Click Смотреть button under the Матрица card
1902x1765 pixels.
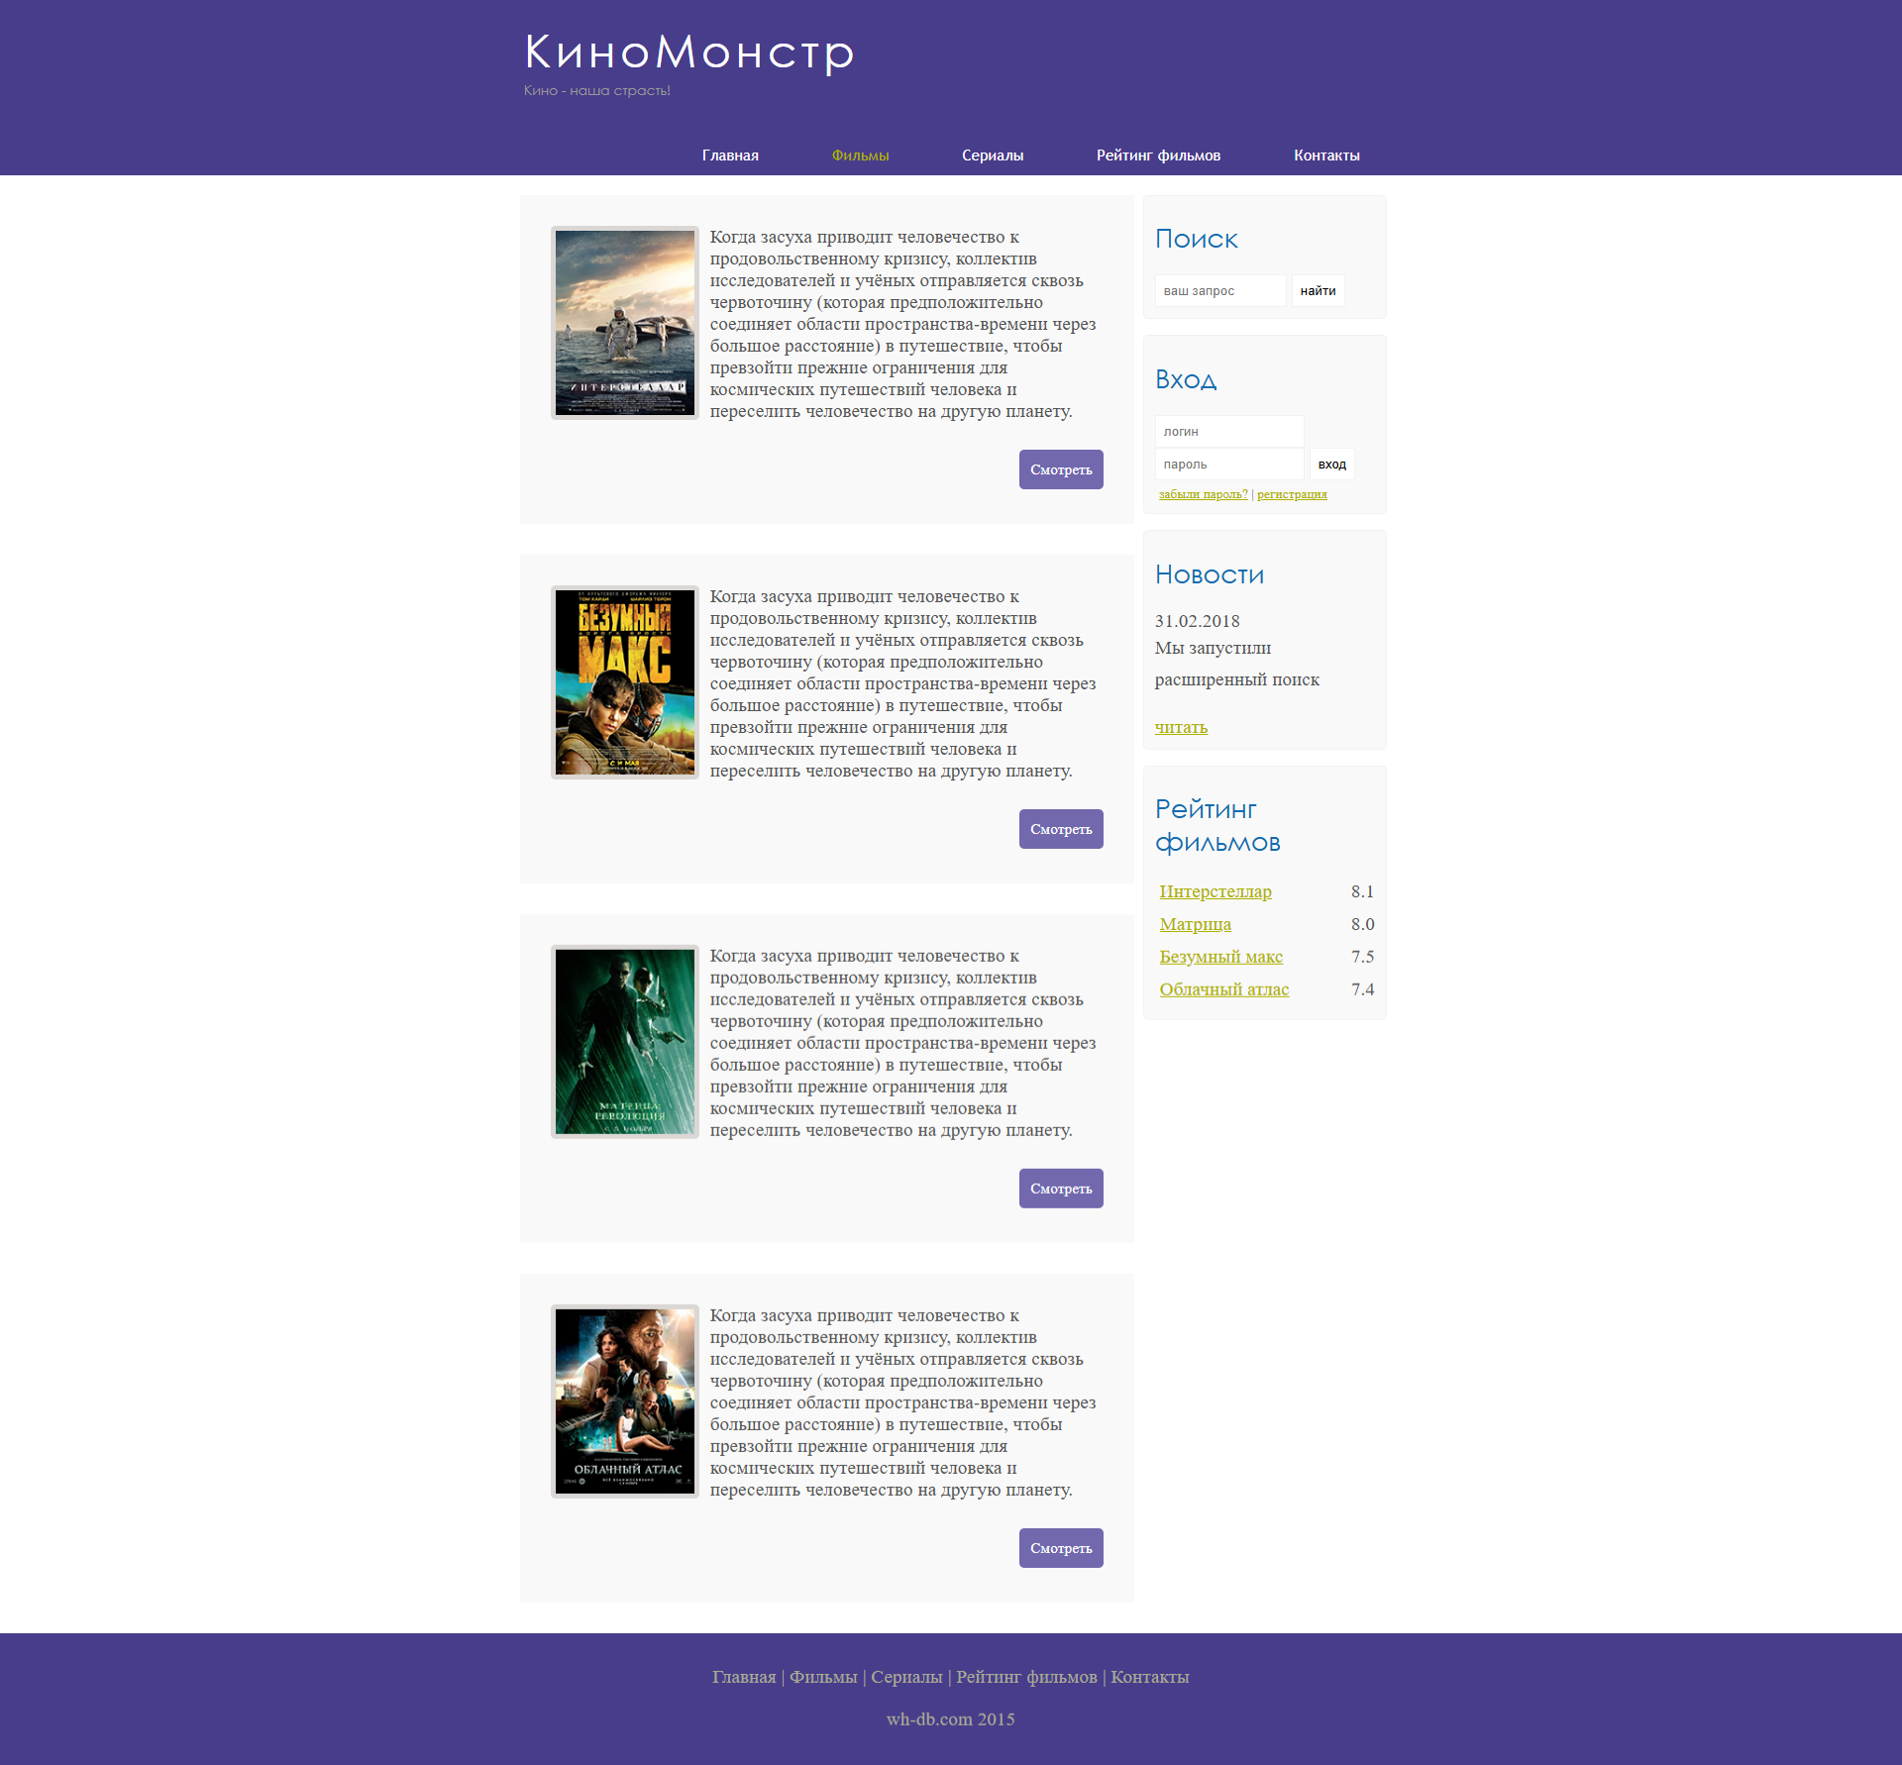[x=1061, y=1189]
